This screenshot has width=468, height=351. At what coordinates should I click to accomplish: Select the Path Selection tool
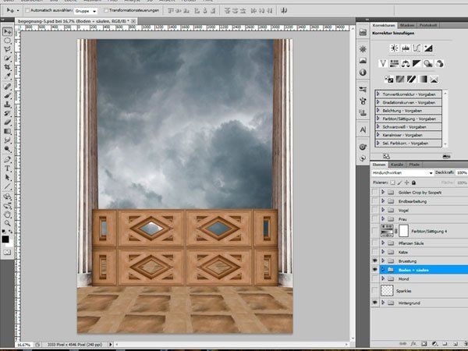[x=8, y=178]
